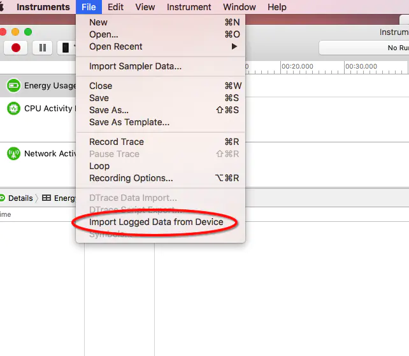Viewport: 409px width, 356px height.
Task: Select the Network Activity track label
Action: tap(50, 154)
